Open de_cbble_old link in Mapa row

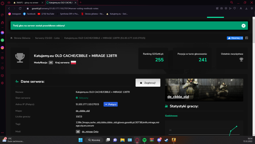(x=83, y=111)
